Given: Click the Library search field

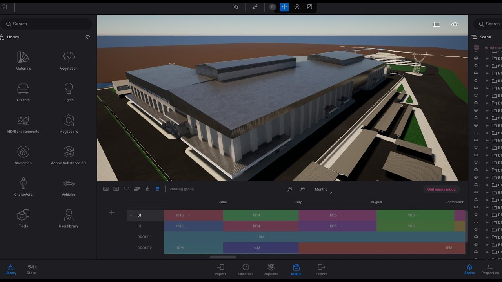Looking at the screenshot, I should point(46,24).
